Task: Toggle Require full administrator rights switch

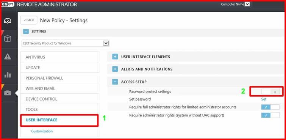Action: click(270, 107)
